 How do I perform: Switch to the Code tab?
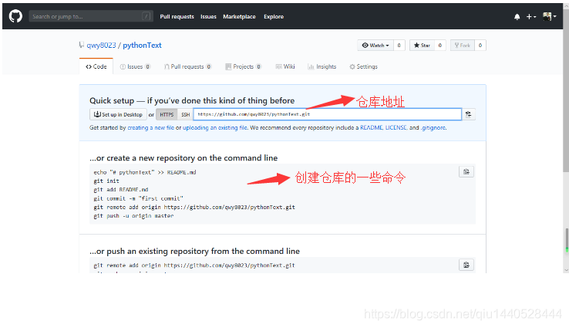point(96,66)
